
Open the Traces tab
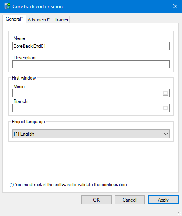click(61, 20)
